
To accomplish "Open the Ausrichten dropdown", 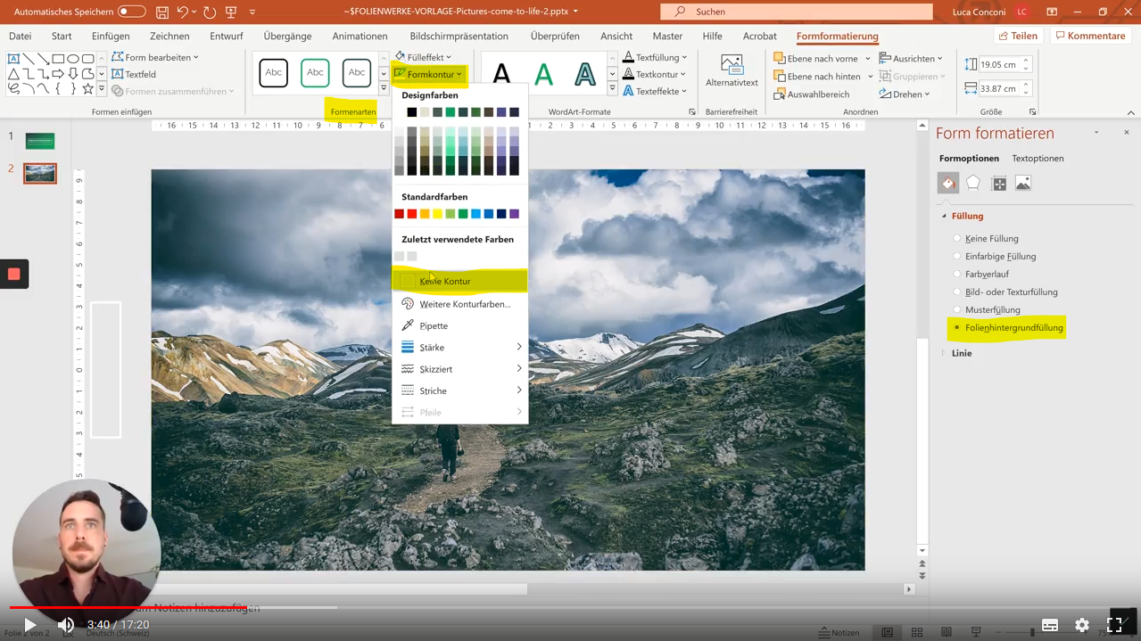I will (911, 58).
